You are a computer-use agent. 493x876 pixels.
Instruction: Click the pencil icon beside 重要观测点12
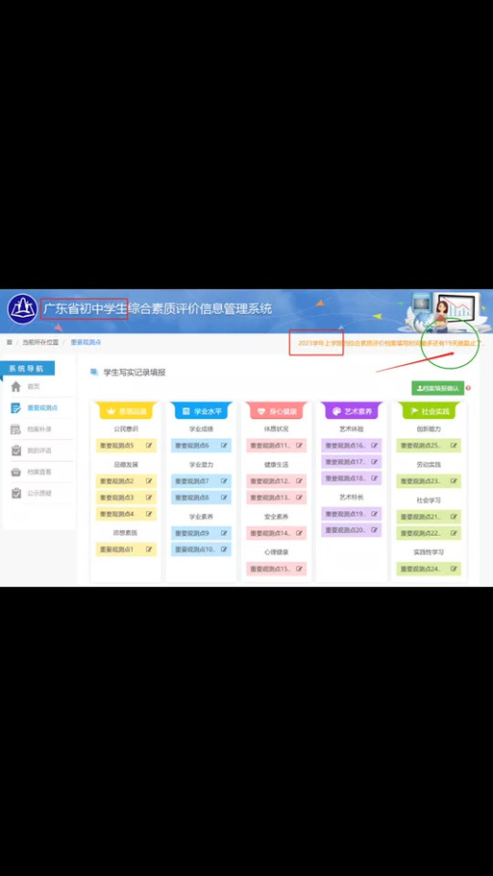299,481
